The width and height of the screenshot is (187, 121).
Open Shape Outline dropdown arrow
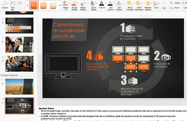pyautogui.click(x=78, y=3)
